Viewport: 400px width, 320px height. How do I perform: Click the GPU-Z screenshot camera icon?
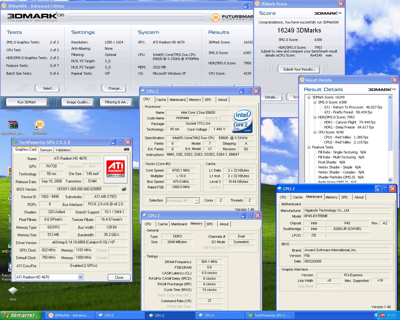click(x=126, y=149)
